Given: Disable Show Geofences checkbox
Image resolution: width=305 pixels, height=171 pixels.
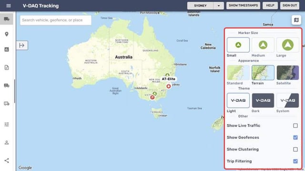Looking at the screenshot, I should point(295,137).
